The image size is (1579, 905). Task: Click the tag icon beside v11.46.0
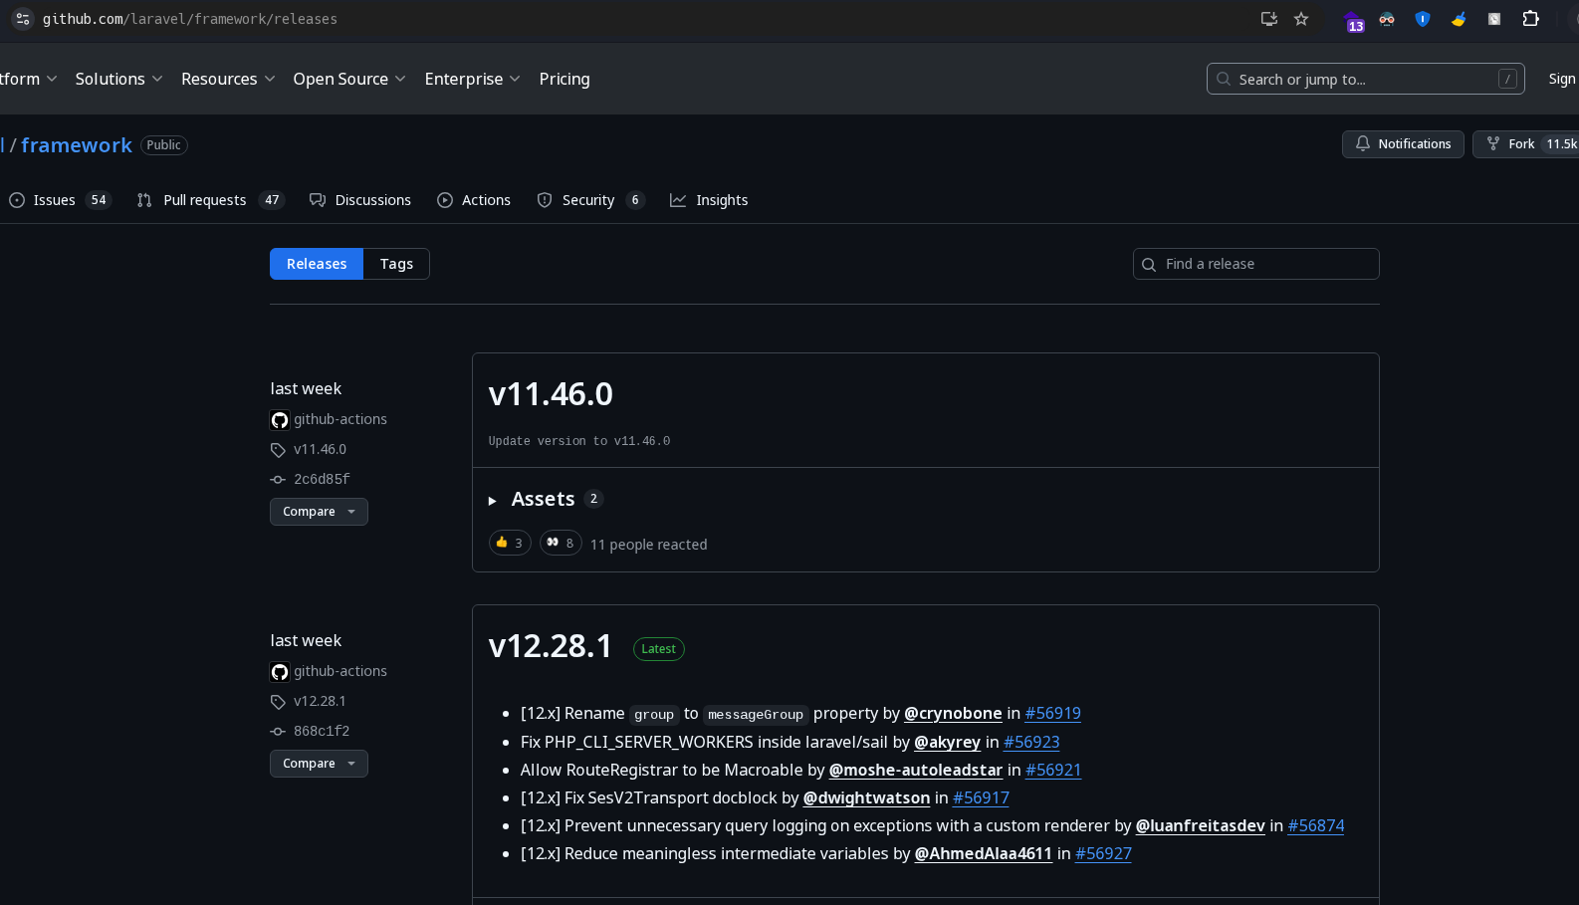[x=278, y=450]
